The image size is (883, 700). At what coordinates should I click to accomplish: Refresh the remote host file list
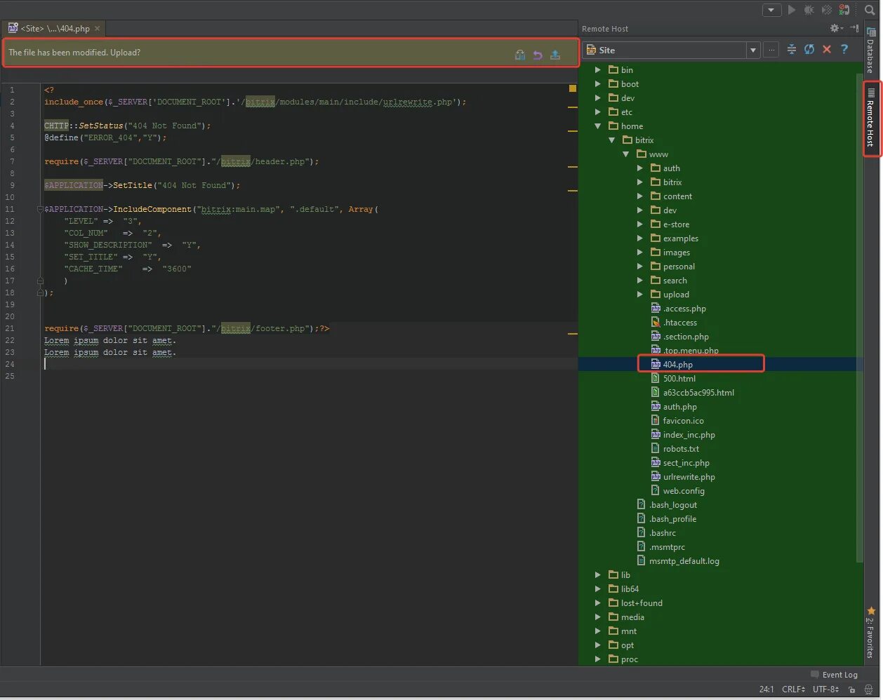809,49
